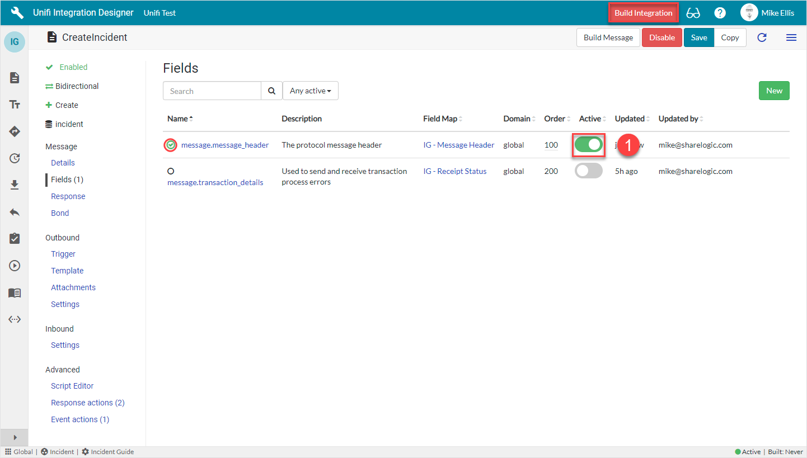
Task: Click the glasses preview icon in header
Action: click(x=693, y=13)
